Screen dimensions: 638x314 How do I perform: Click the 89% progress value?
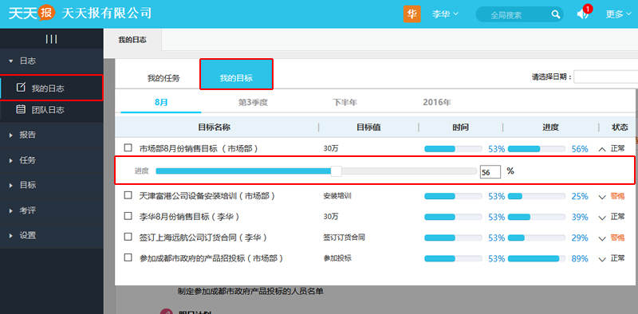coord(580,259)
